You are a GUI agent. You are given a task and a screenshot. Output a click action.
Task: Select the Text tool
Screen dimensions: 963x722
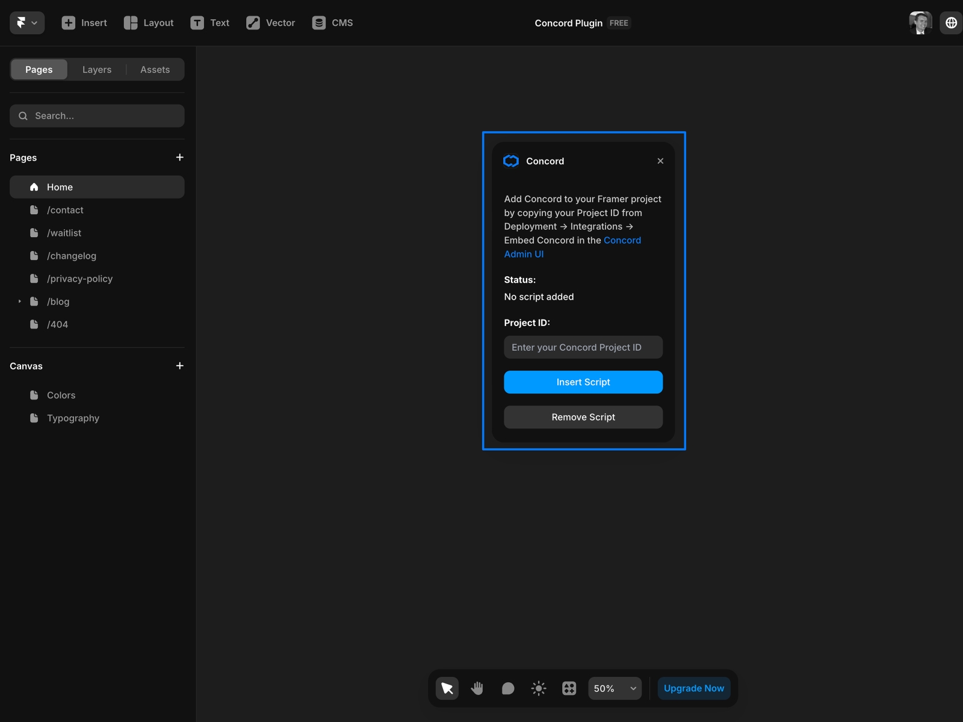click(x=210, y=23)
